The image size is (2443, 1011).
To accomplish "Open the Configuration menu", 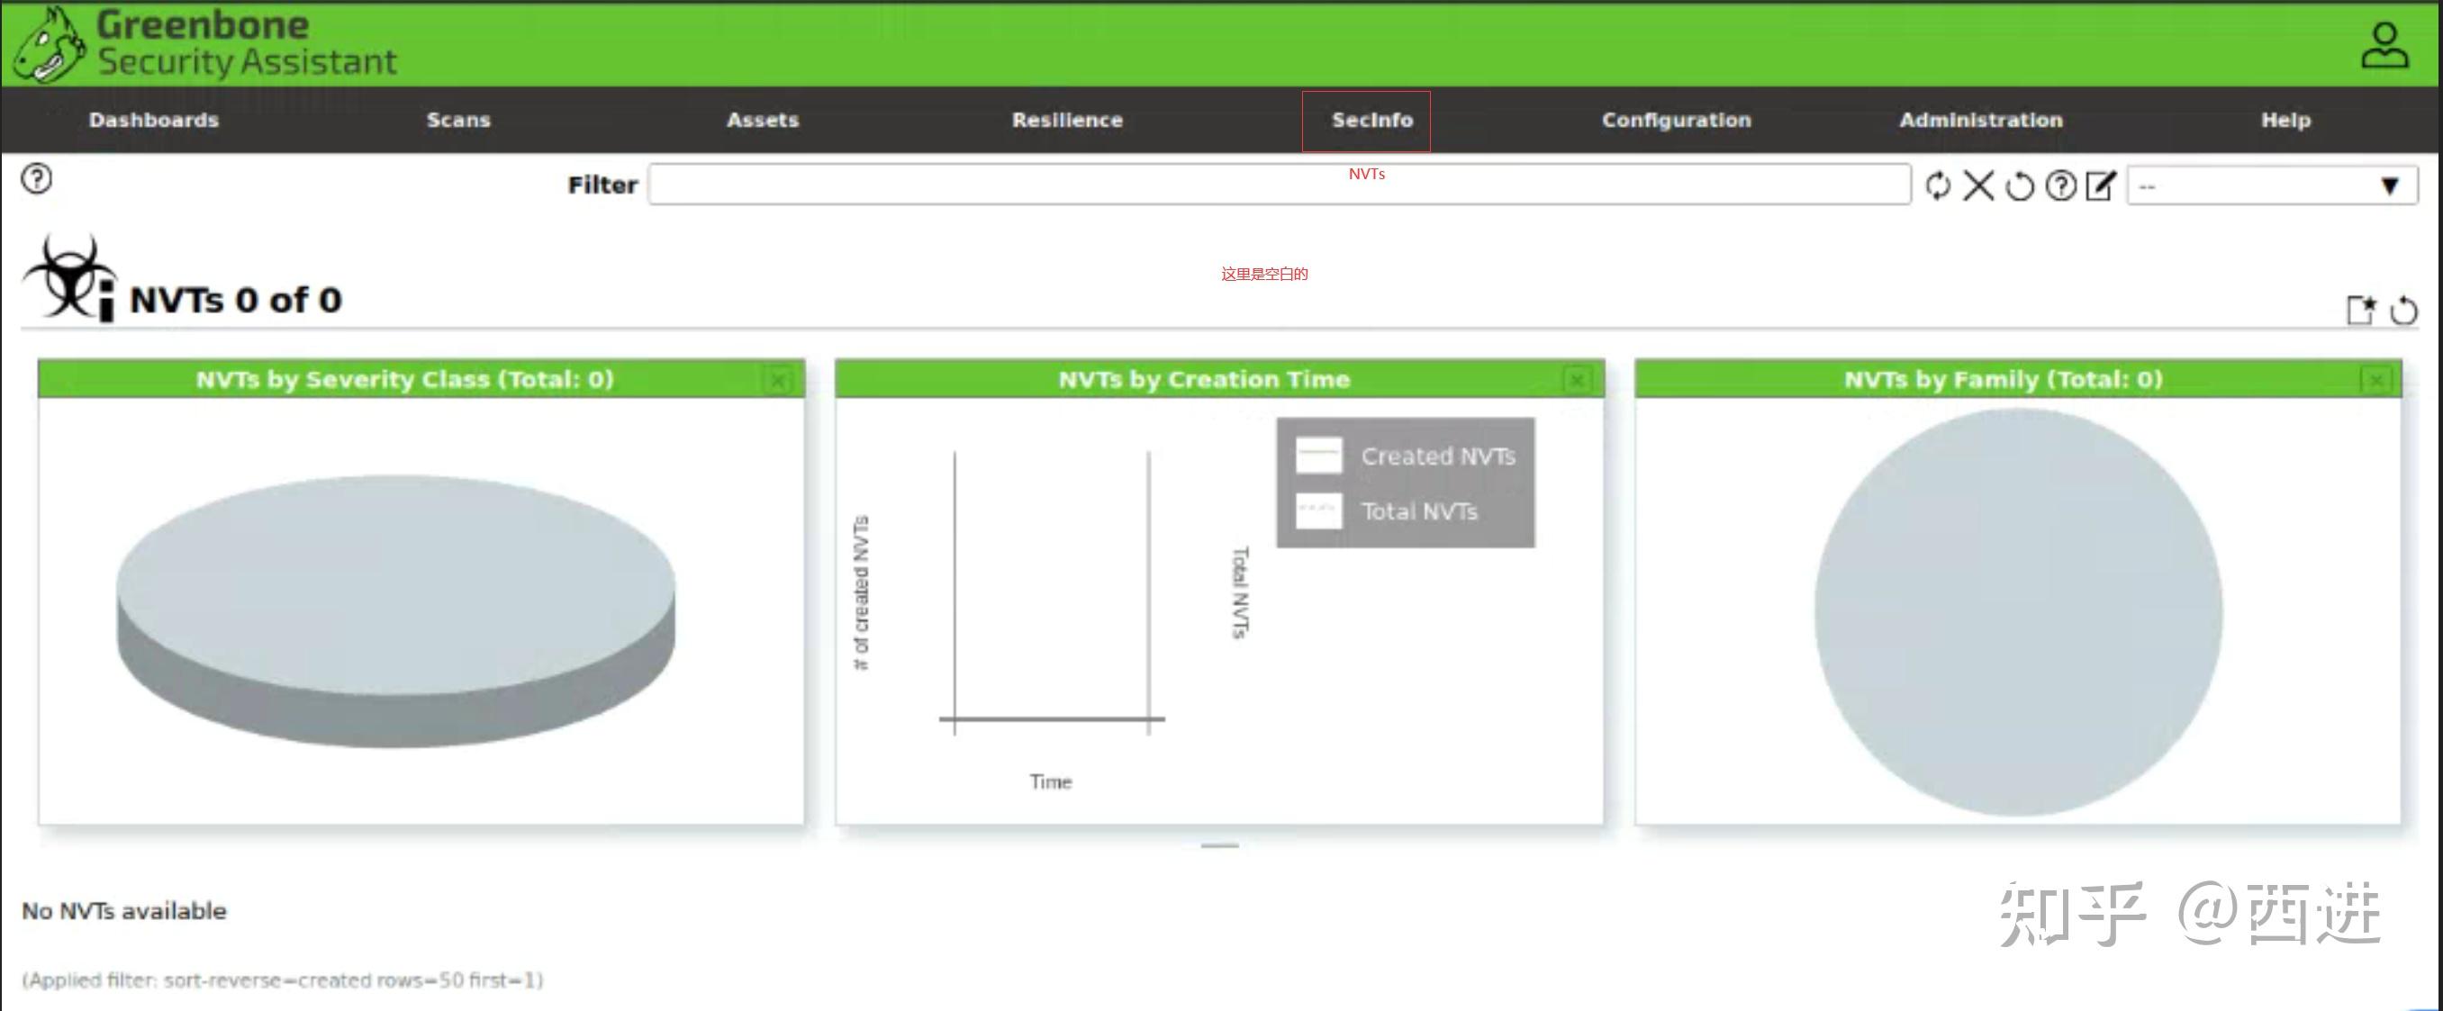I will pos(1676,121).
